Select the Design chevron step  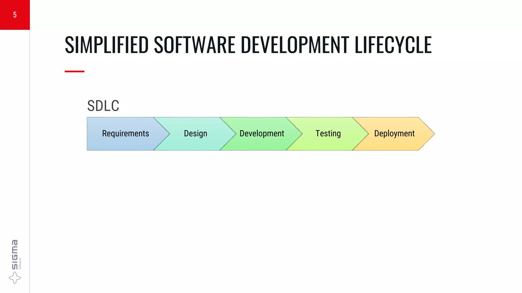195,134
